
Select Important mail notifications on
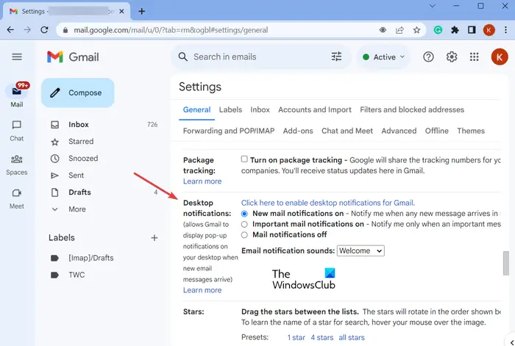tap(244, 224)
